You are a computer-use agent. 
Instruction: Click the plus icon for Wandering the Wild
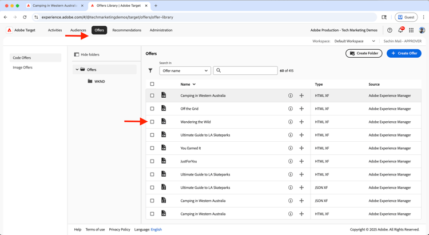[x=301, y=122]
